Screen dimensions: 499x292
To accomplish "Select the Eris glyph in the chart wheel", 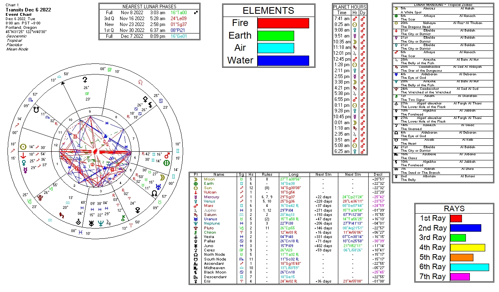I will (137, 210).
